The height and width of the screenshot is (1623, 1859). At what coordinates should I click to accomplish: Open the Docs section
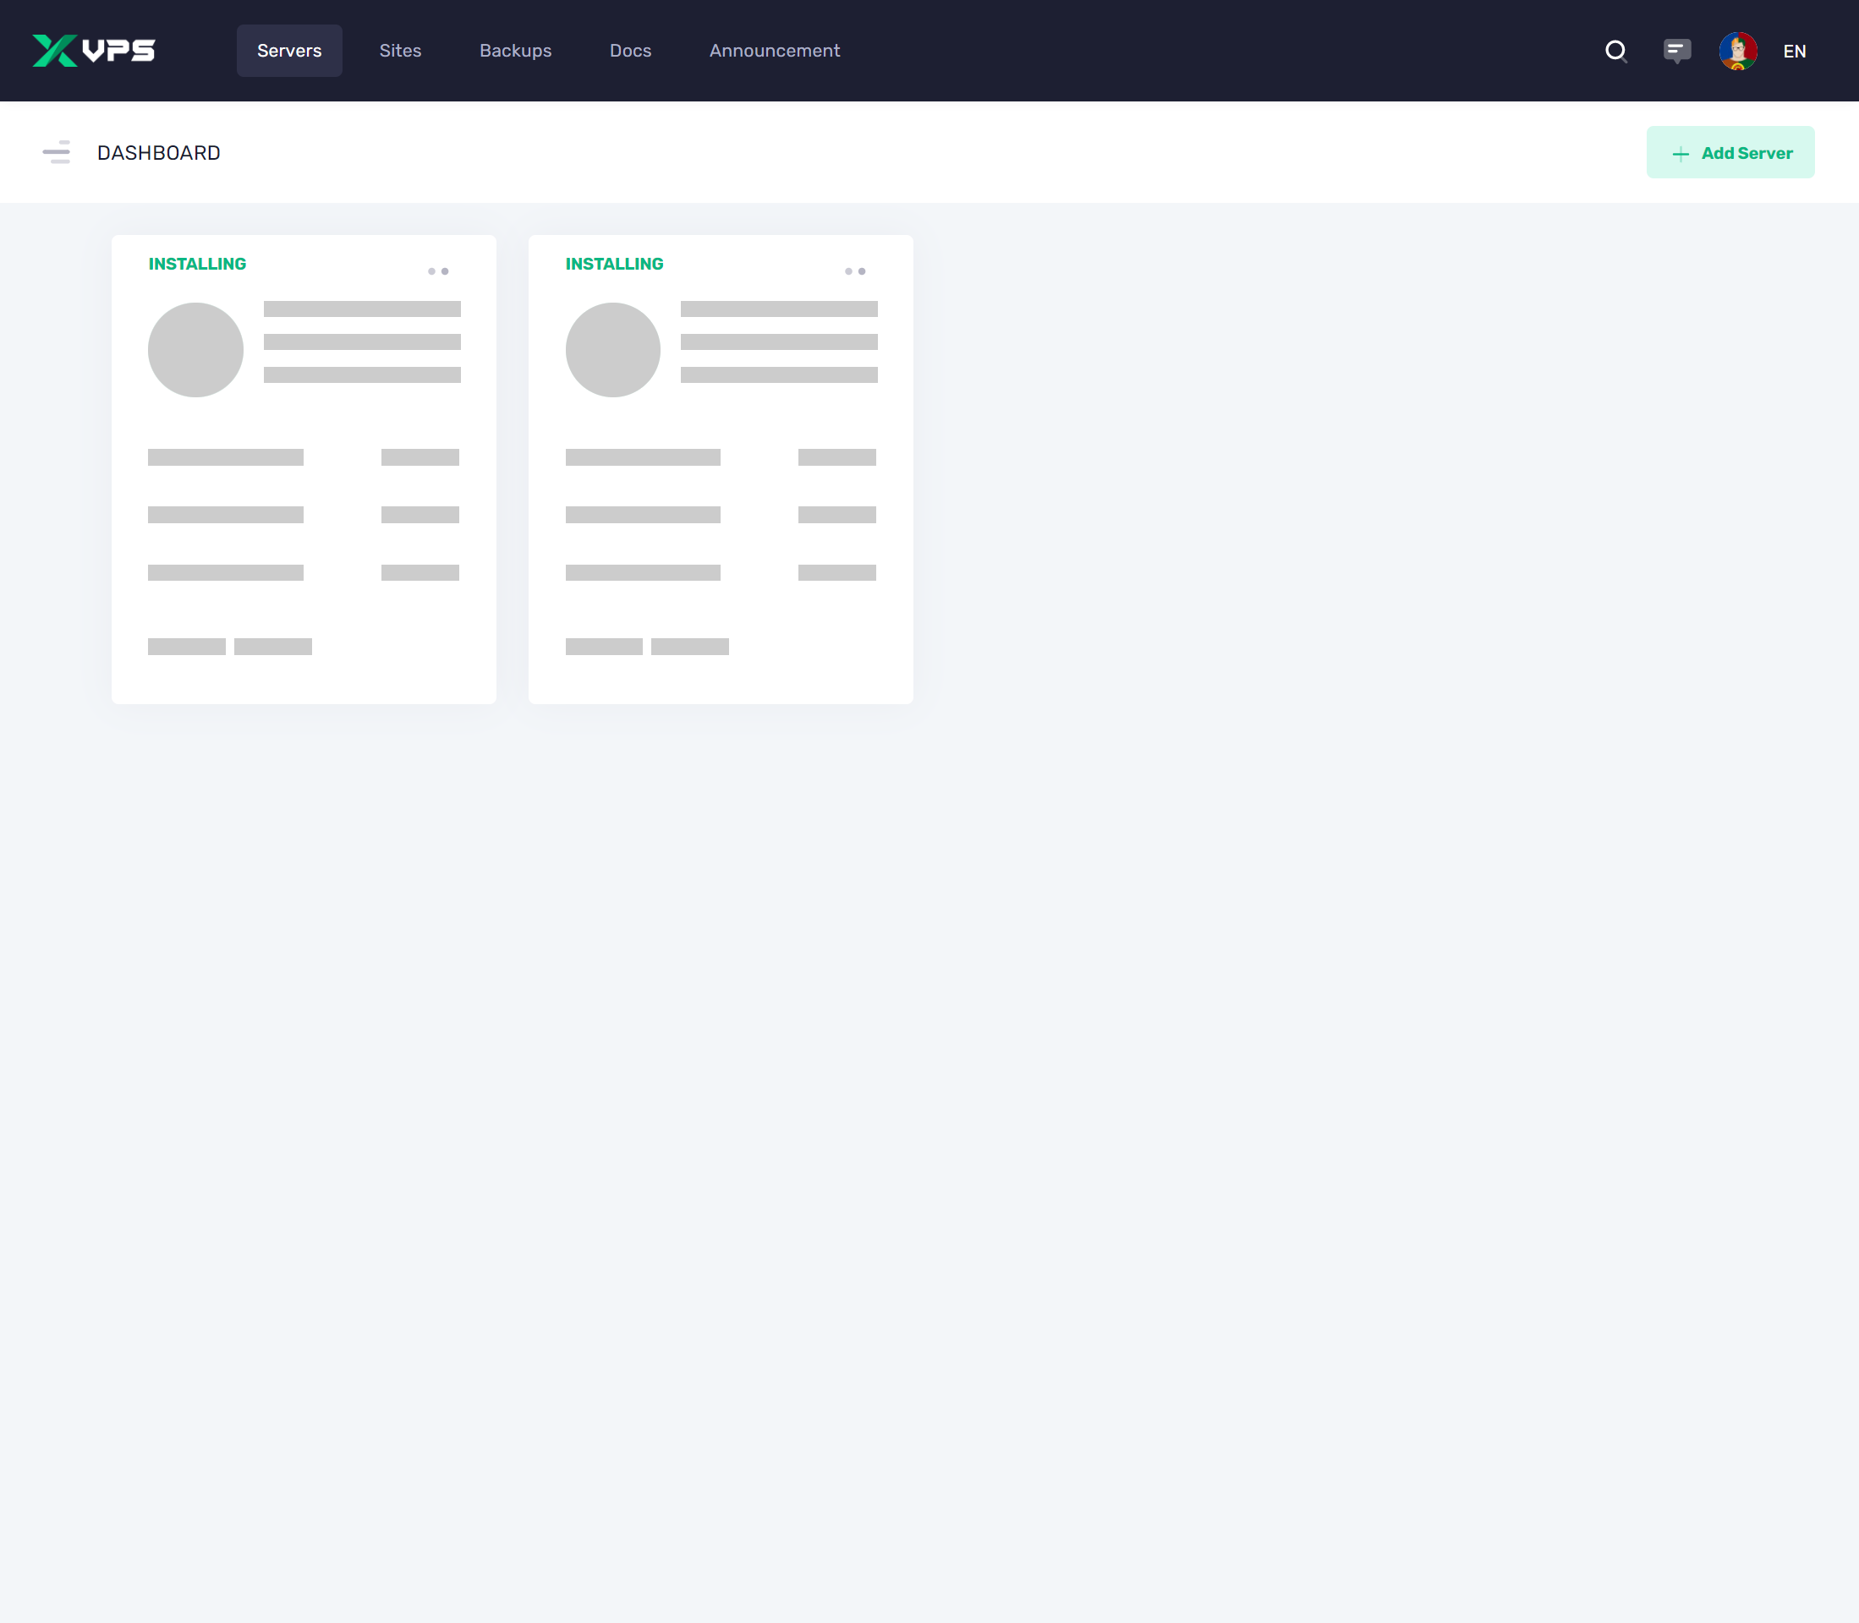(629, 51)
